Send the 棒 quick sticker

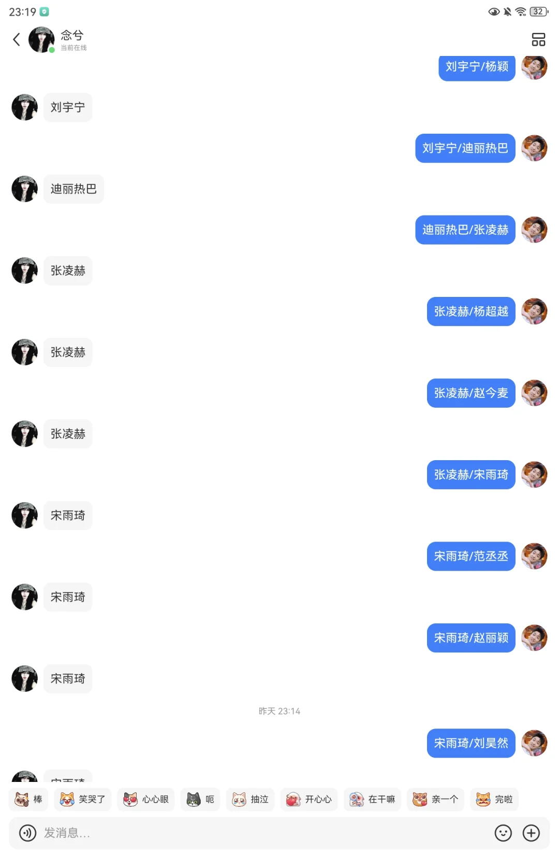(x=29, y=799)
